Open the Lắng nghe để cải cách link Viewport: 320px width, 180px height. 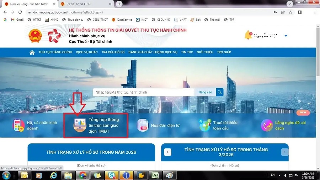click(x=290, y=125)
